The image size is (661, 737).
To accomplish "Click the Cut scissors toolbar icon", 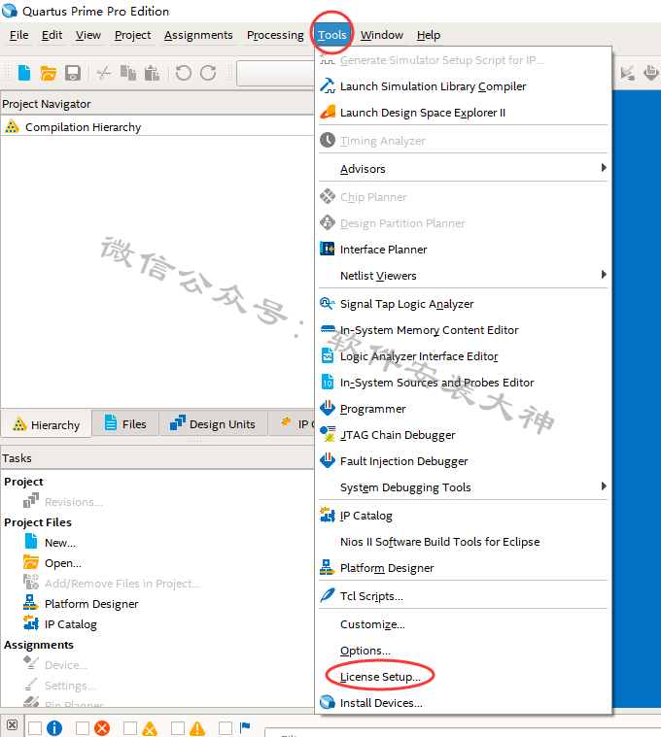I will pyautogui.click(x=103, y=73).
